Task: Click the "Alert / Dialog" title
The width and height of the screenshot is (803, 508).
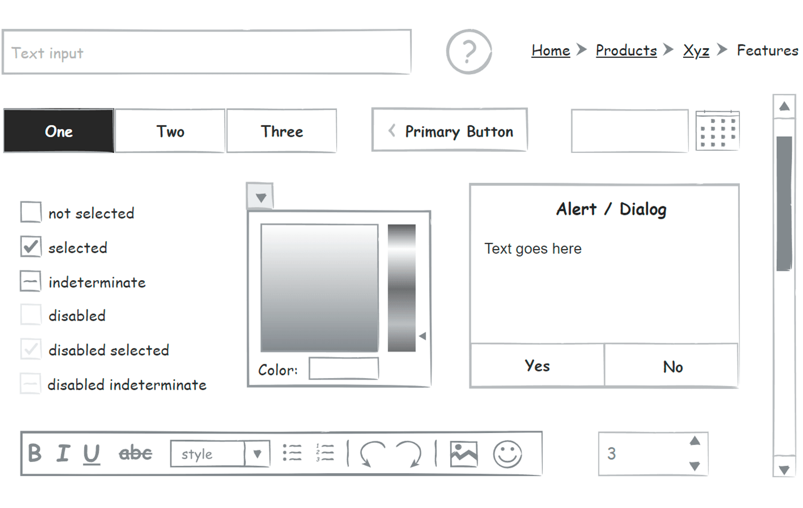Action: click(x=611, y=209)
